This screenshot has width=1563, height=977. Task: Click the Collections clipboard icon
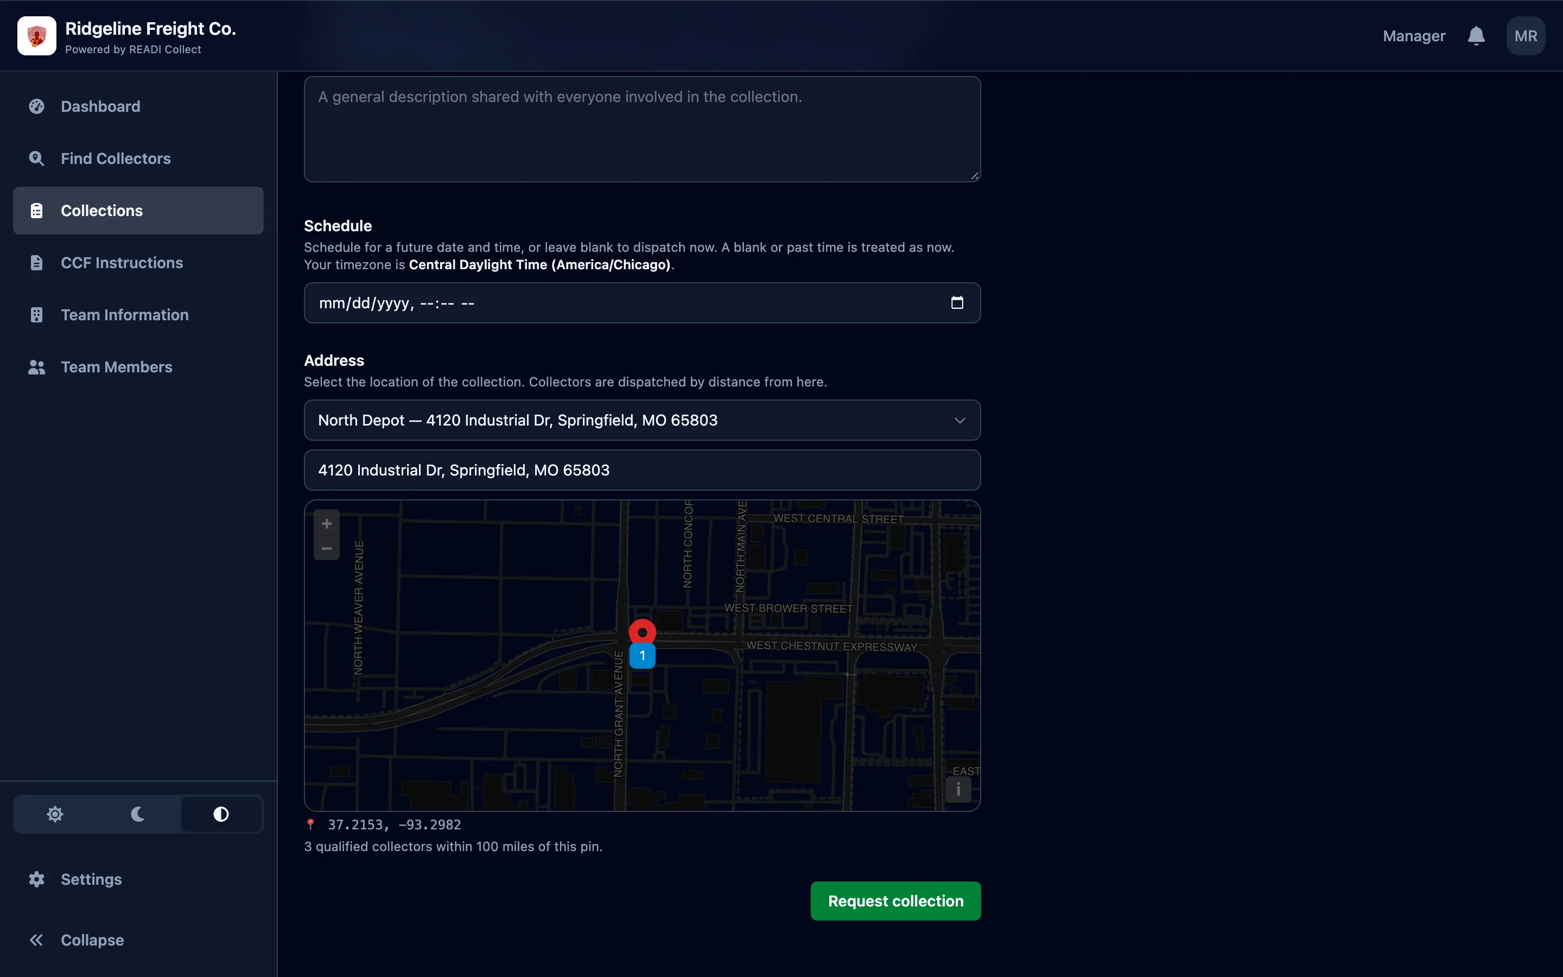[37, 211]
